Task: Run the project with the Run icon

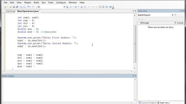Action: pos(76,7)
